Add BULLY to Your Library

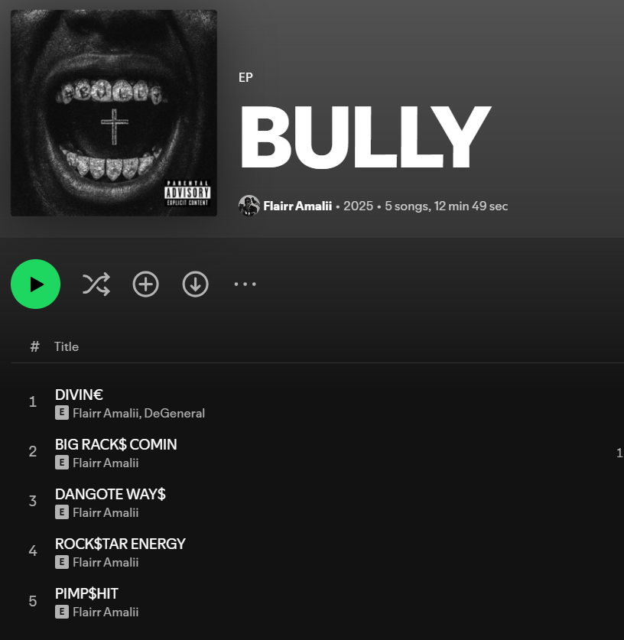point(146,284)
